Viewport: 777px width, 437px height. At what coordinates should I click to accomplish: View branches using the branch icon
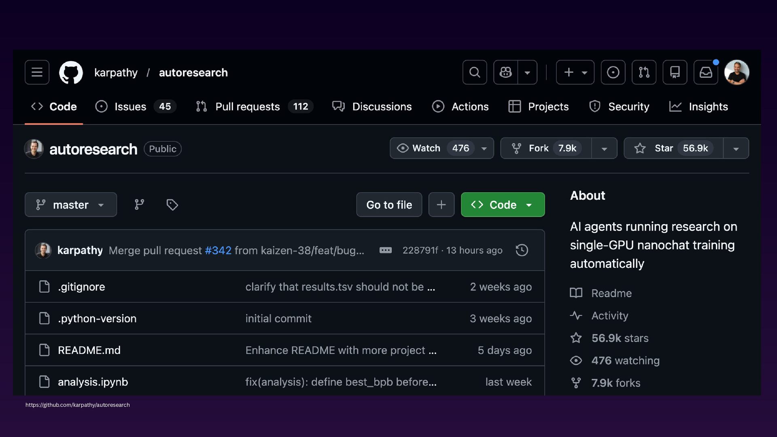tap(139, 205)
